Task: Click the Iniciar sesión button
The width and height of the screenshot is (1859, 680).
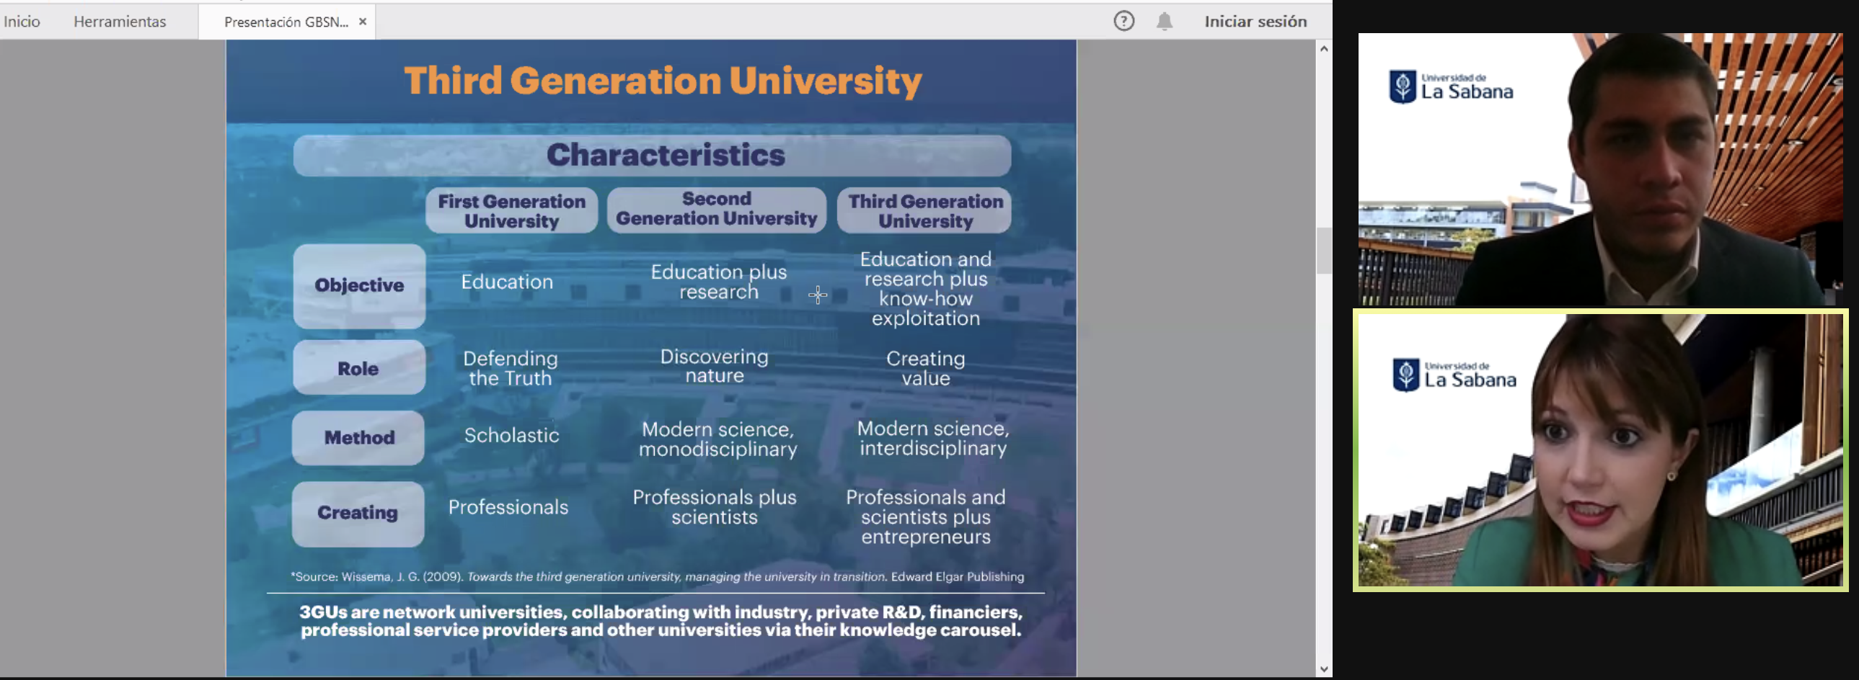Action: [x=1255, y=22]
